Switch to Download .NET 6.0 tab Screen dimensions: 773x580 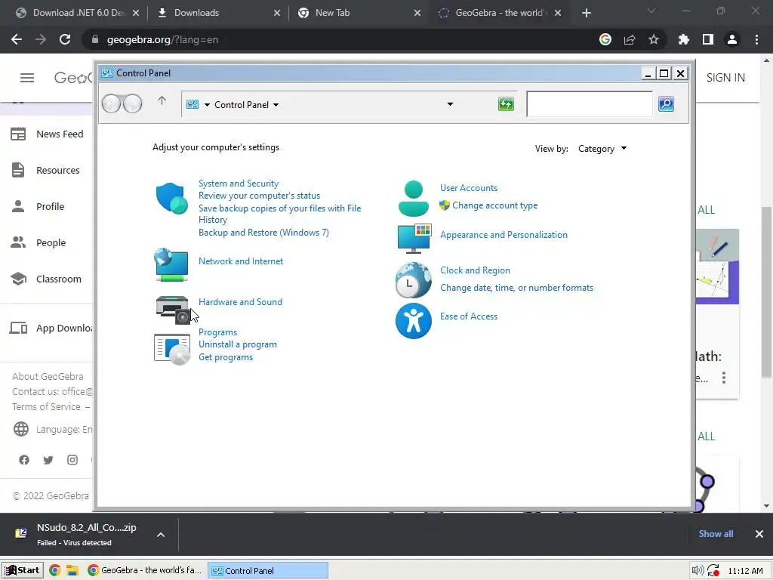point(79,13)
